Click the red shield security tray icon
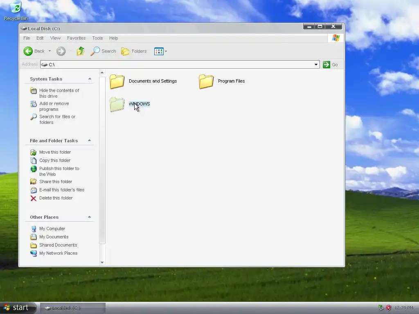 click(389, 308)
